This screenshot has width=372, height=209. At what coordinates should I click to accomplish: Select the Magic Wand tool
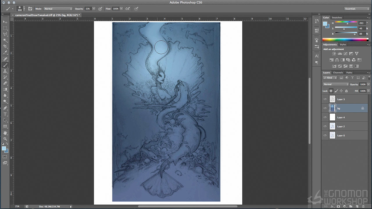pos(5,40)
